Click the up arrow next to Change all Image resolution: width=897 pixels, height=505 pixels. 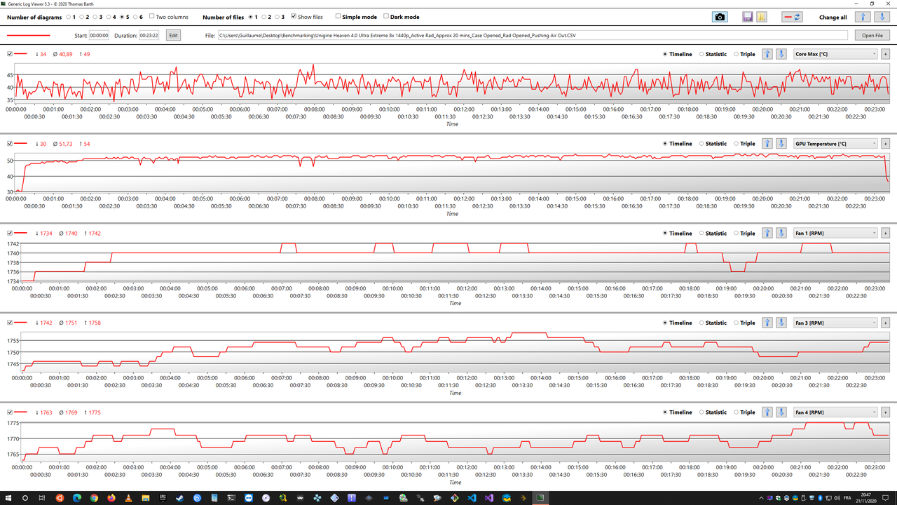[863, 16]
